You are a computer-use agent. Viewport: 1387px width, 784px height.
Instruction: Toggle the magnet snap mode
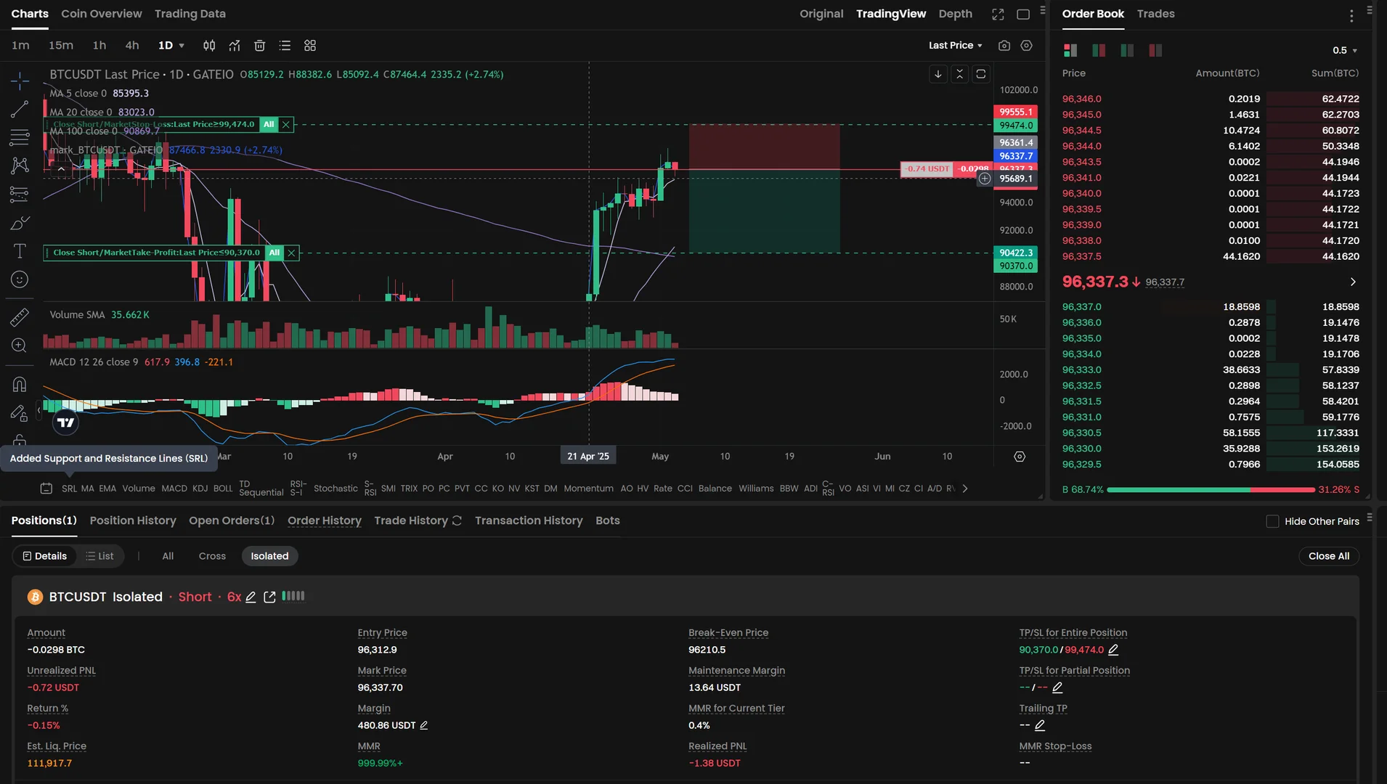click(20, 384)
